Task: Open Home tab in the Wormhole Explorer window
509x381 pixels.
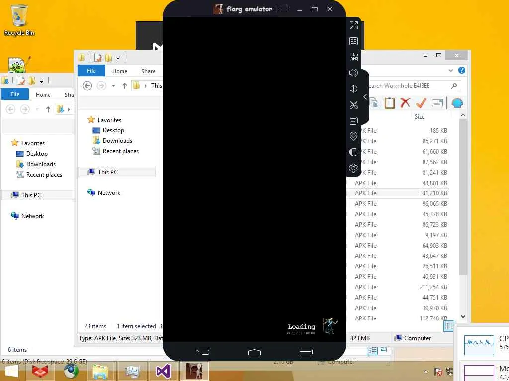Action: (119, 71)
